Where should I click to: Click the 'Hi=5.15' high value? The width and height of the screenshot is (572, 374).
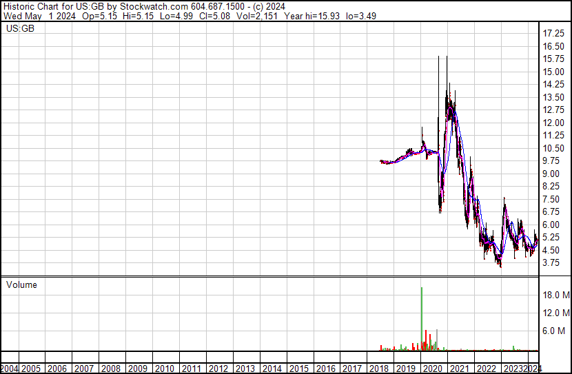click(138, 16)
